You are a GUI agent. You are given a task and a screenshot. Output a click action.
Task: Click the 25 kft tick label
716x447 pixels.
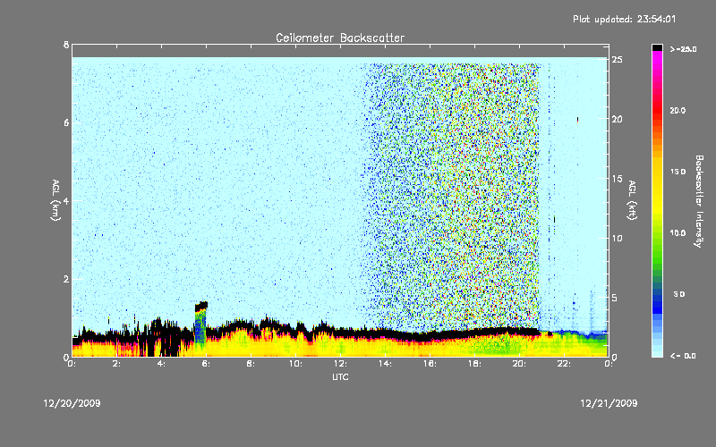point(617,60)
